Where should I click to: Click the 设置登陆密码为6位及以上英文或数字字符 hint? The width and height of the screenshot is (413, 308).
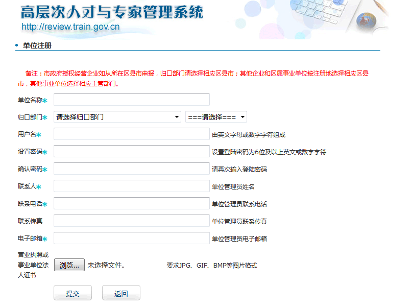[269, 152]
